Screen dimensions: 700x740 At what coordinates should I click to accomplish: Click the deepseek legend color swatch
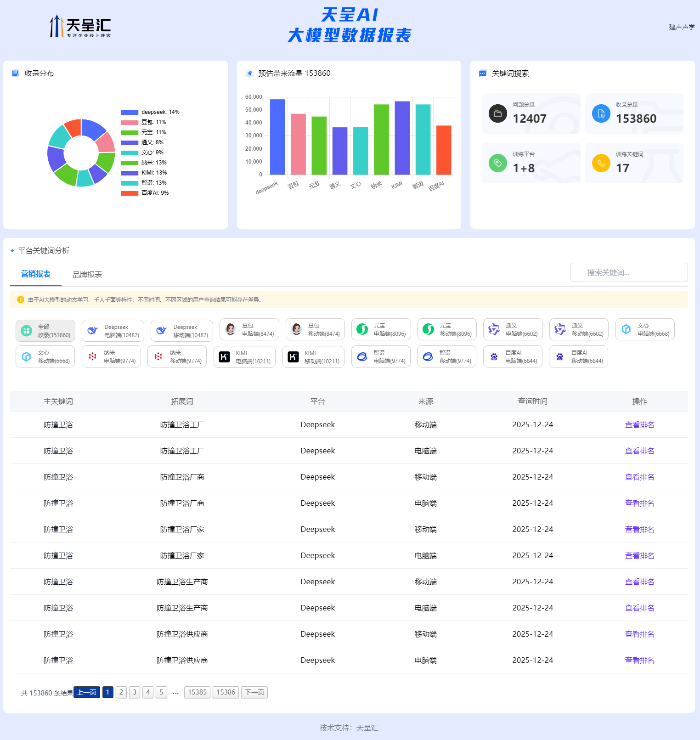click(x=130, y=113)
